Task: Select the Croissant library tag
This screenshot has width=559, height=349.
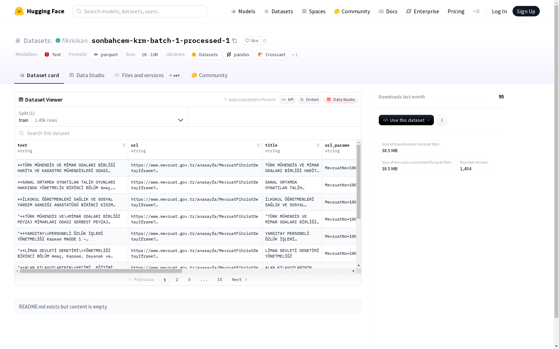Action: 272,54
